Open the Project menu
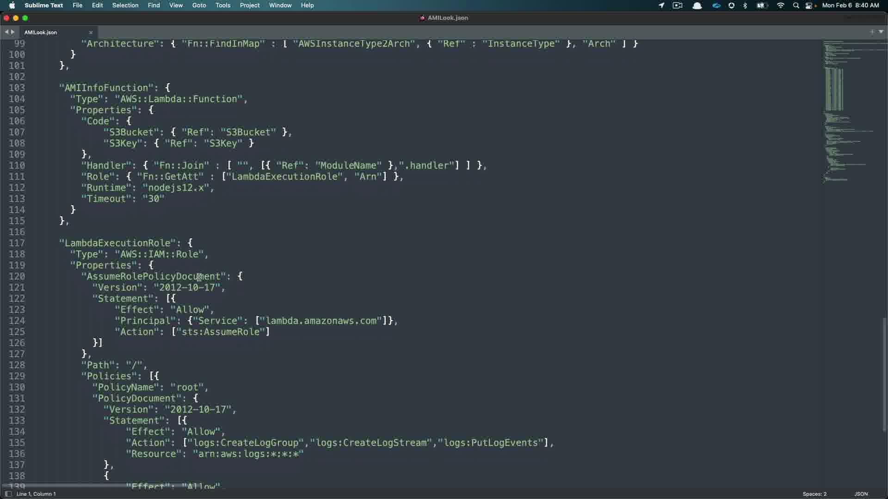The height and width of the screenshot is (499, 888). coord(249,6)
